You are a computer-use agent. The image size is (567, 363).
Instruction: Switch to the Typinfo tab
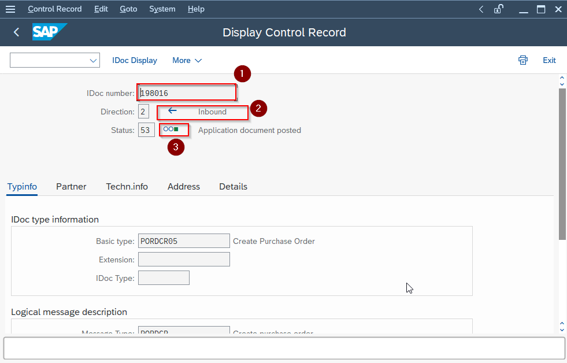pyautogui.click(x=22, y=187)
